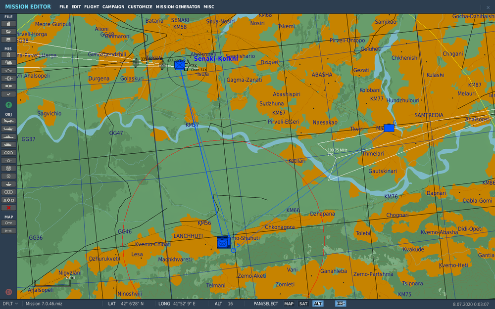Open a mission with the folder icon
The image size is (495, 309).
click(8, 32)
